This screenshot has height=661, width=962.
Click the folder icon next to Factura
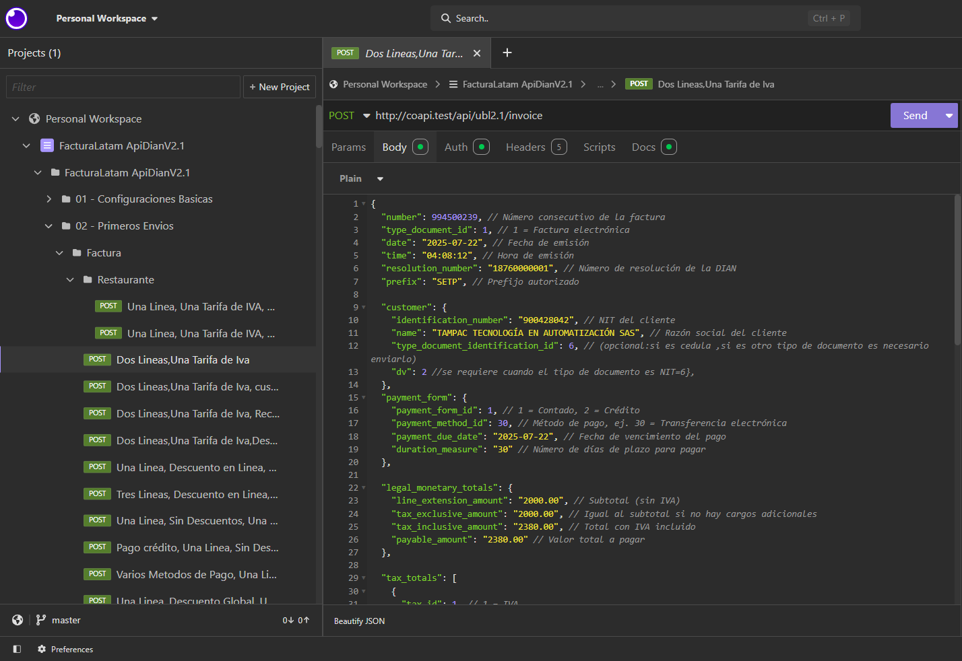pyautogui.click(x=77, y=253)
